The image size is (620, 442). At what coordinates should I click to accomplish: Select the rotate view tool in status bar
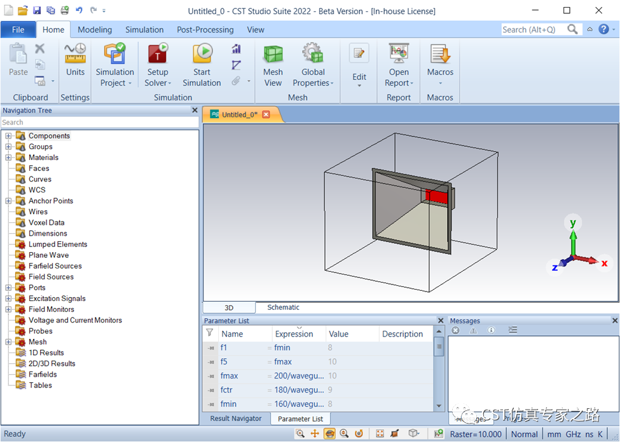329,433
